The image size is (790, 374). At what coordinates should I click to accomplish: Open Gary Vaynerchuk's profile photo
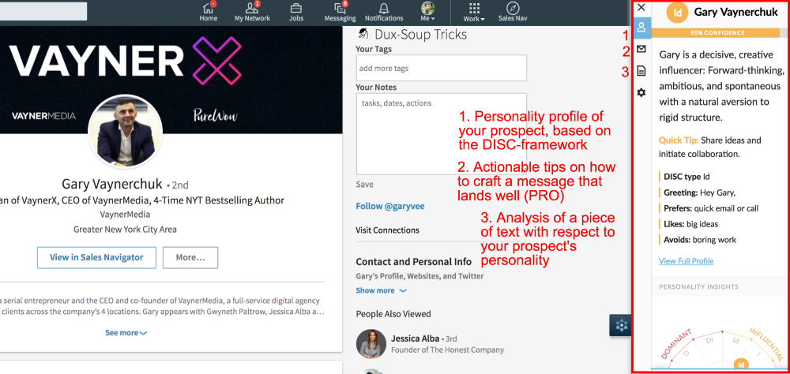(125, 130)
